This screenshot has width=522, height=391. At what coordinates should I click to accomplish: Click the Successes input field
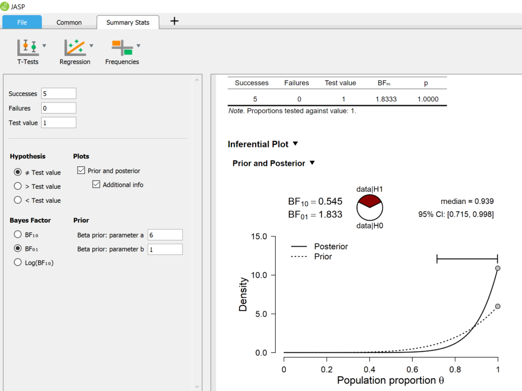pos(59,93)
